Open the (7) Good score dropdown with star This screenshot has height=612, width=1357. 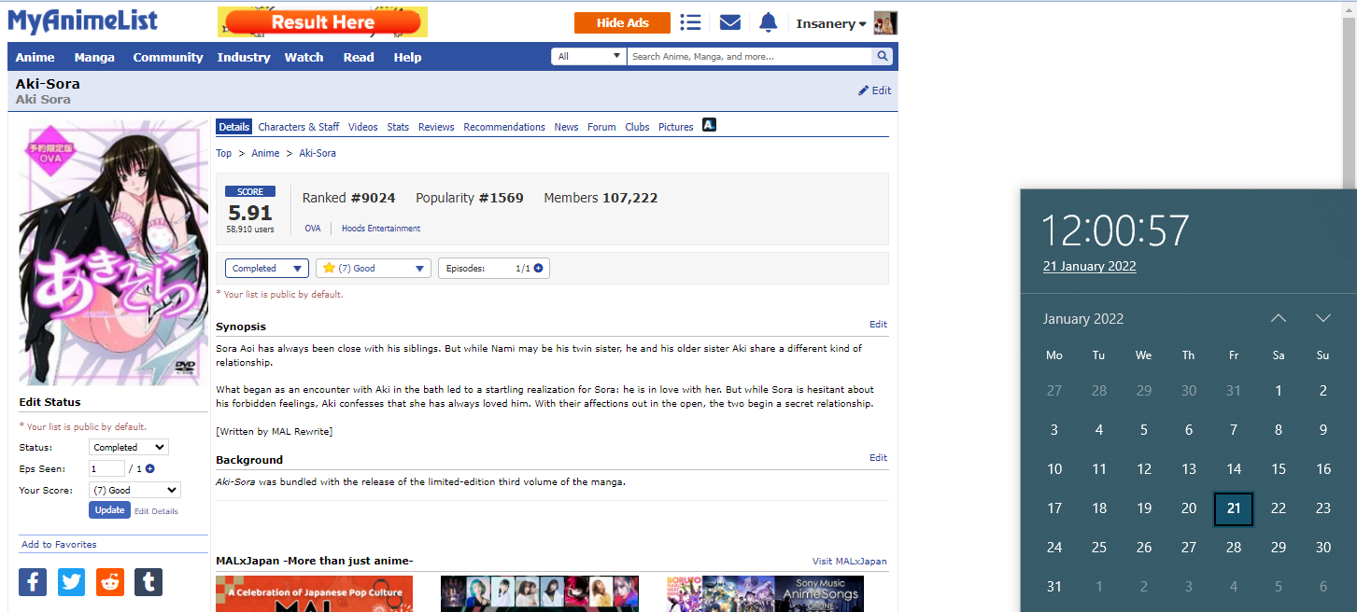(x=374, y=269)
